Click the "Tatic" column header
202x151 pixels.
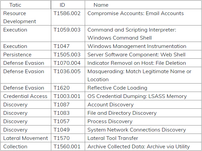tap(15, 5)
